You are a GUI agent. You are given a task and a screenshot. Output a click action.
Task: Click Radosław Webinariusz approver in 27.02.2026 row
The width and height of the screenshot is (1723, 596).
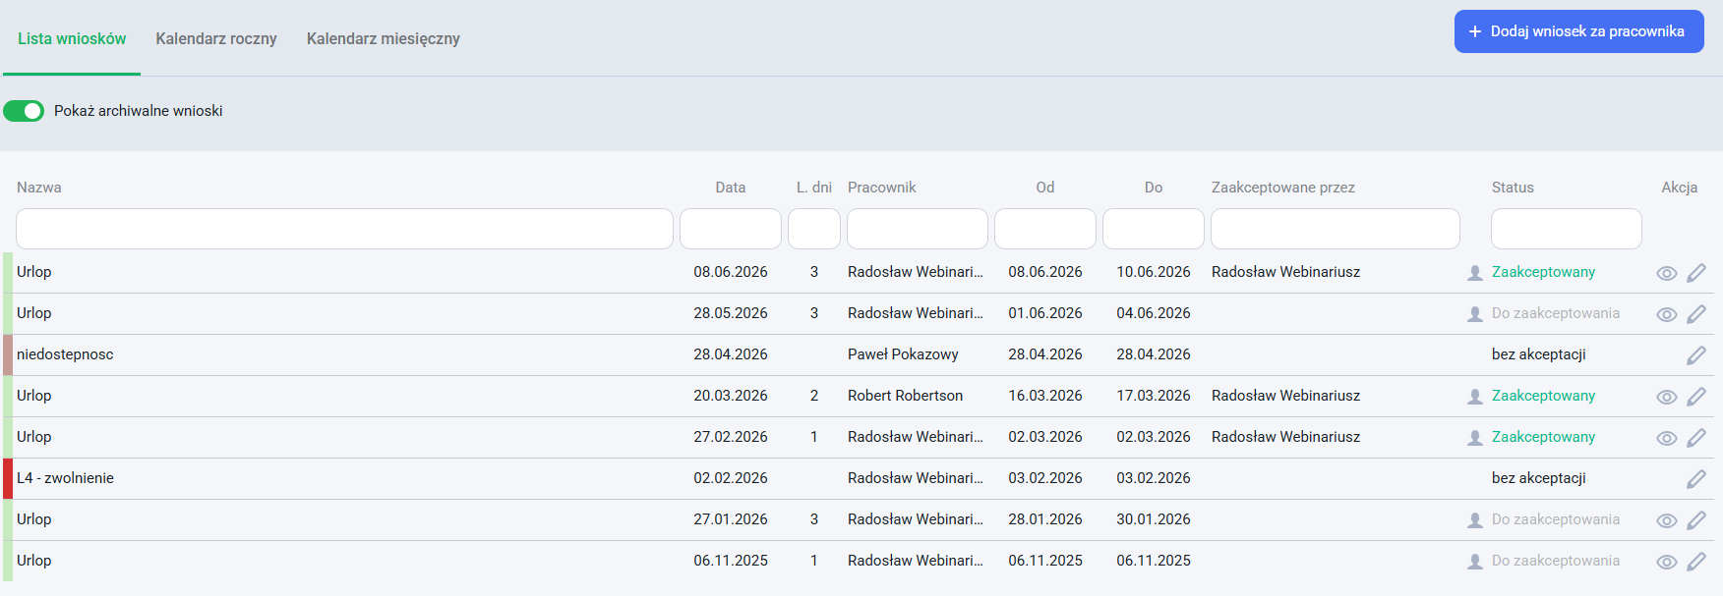click(x=1286, y=437)
